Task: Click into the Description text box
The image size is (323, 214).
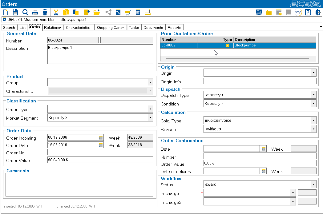Action: 100,54
